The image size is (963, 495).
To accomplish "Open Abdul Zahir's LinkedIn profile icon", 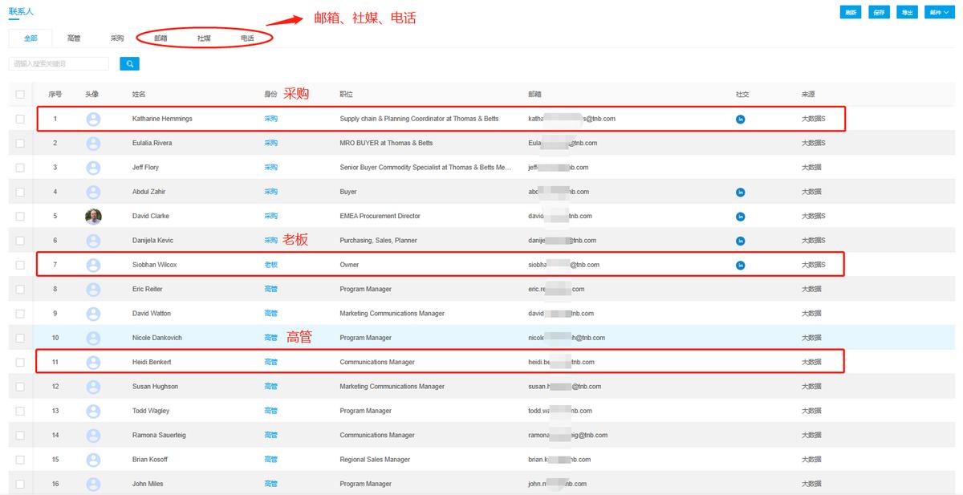I will point(740,192).
